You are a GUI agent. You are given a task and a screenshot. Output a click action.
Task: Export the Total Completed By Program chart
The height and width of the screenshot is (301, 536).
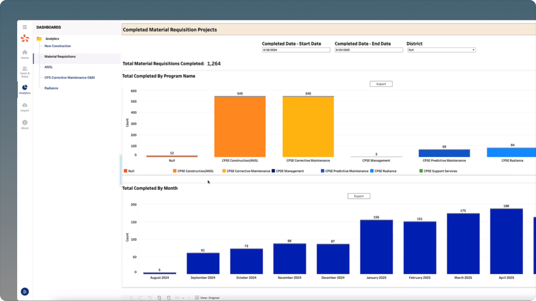click(x=381, y=84)
